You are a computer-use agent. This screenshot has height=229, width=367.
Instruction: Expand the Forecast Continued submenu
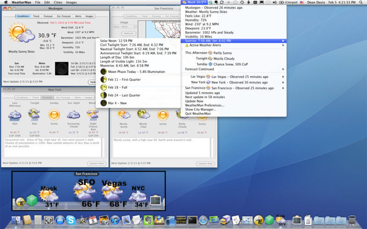(x=234, y=69)
